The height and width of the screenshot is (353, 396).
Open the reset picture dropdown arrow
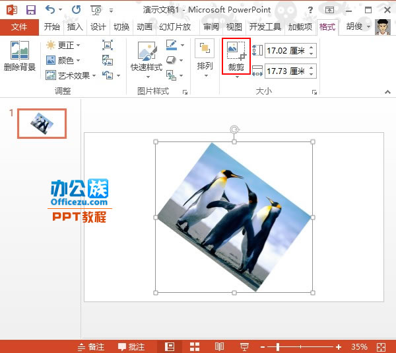118,75
